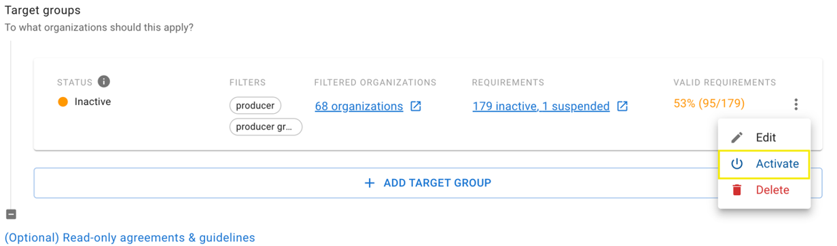837x246 pixels.
Task: Click the pencil Edit icon in menu
Action: [x=737, y=138]
